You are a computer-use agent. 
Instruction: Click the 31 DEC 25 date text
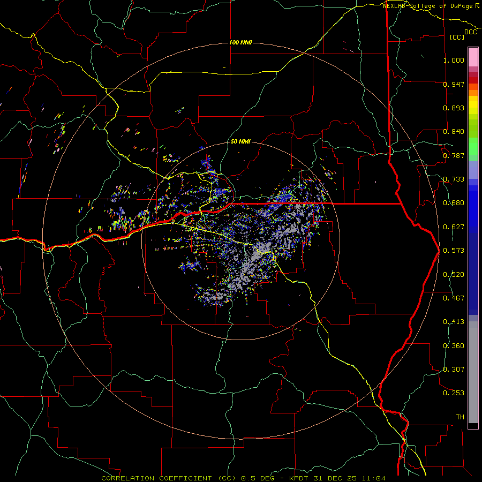click(x=334, y=478)
